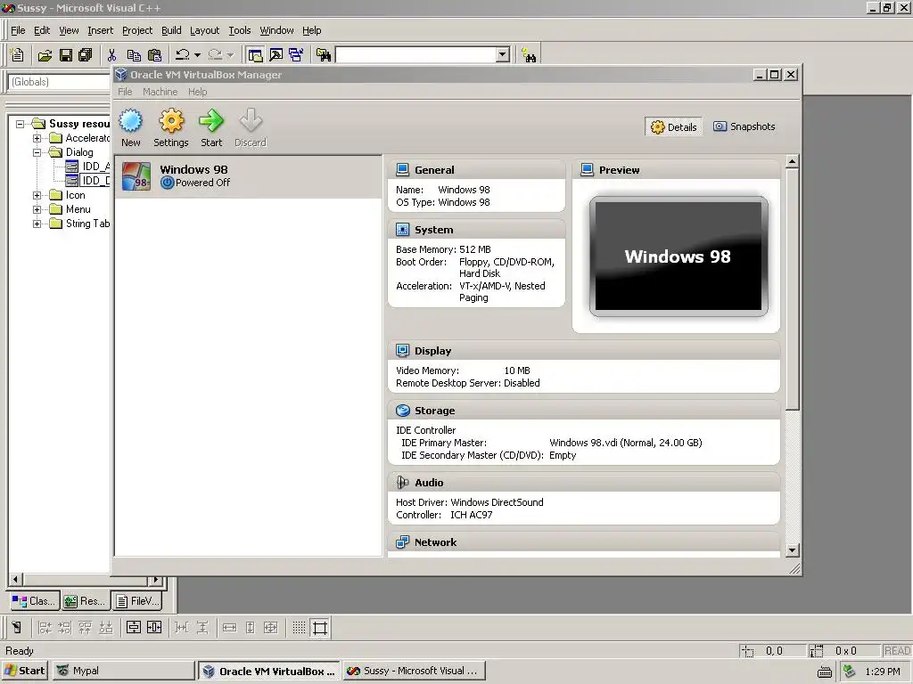Expand the Icon folder node
913x684 pixels.
point(37,195)
